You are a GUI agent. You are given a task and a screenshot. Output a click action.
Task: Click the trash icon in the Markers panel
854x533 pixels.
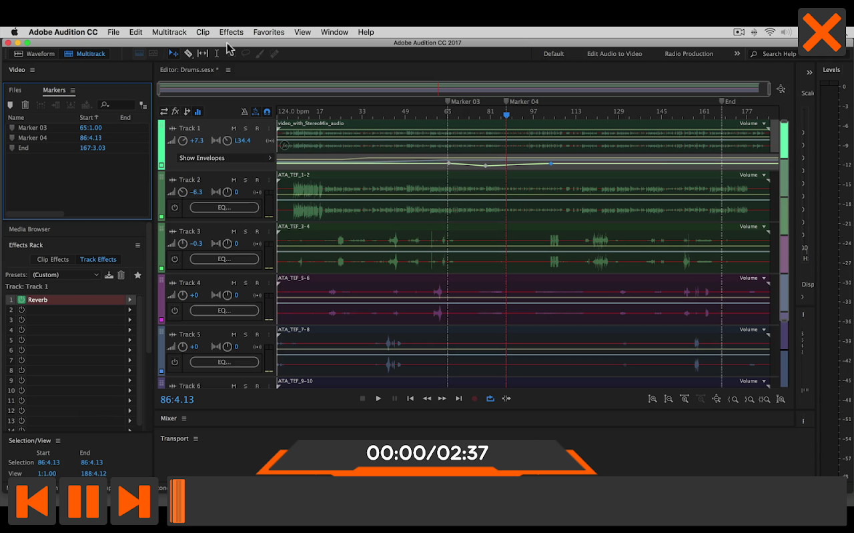click(25, 105)
